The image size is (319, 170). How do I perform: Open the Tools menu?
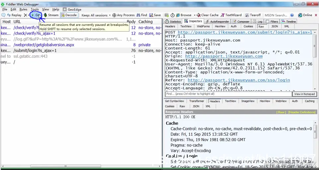pos(35,9)
